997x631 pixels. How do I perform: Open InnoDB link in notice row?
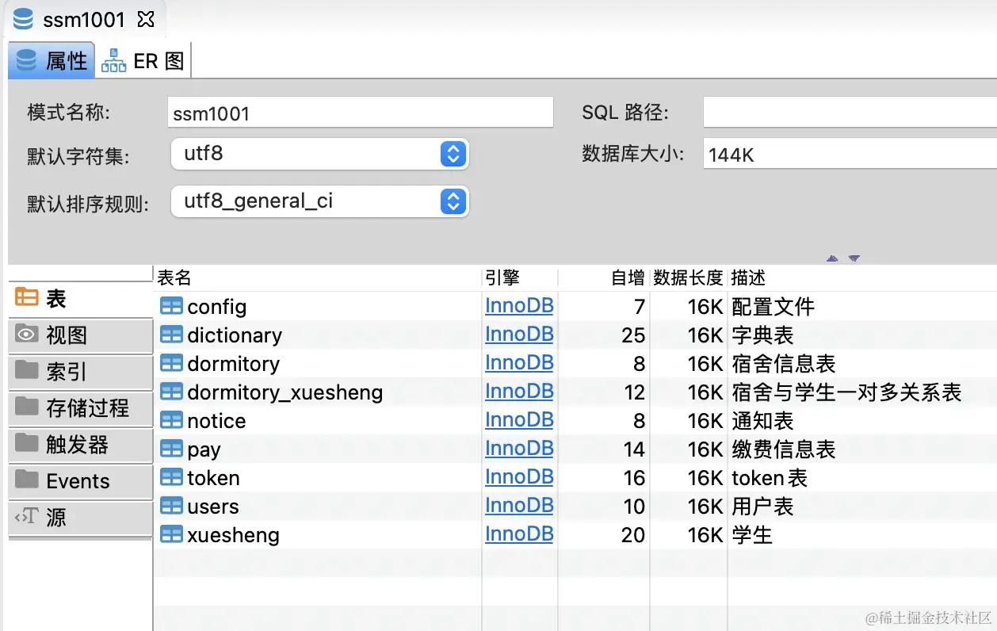[x=519, y=421]
